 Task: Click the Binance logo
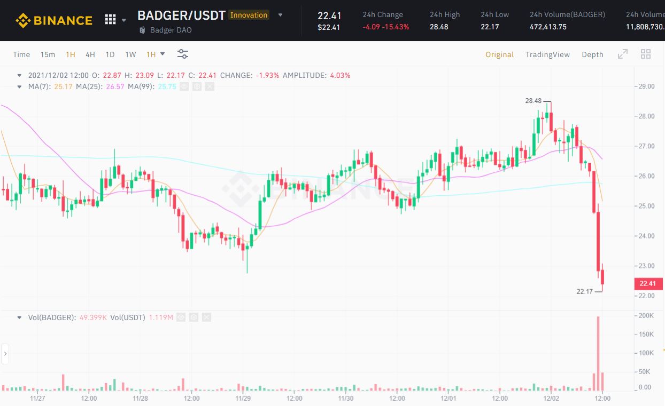click(x=53, y=20)
